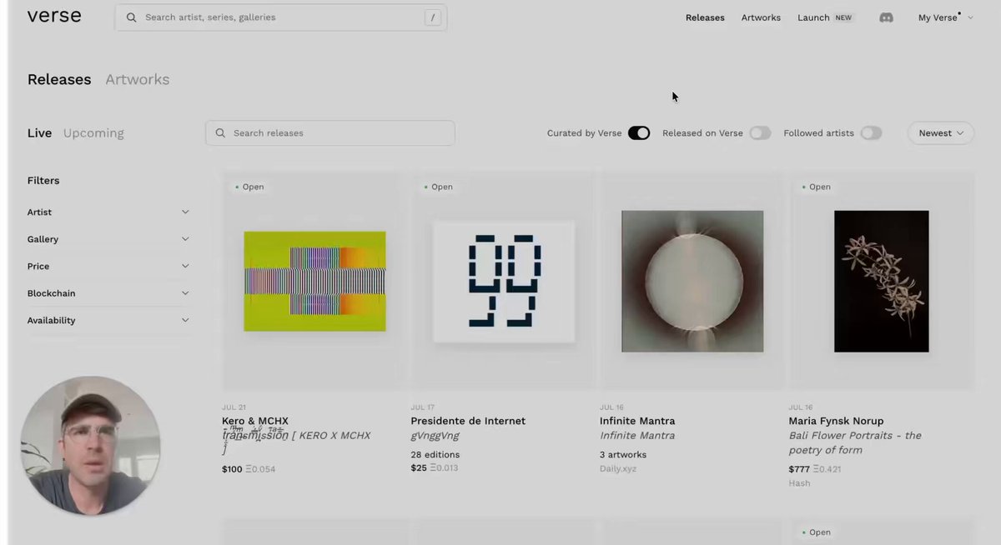Click the magnifier icon in top search bar
1001x545 pixels.
[x=132, y=17]
